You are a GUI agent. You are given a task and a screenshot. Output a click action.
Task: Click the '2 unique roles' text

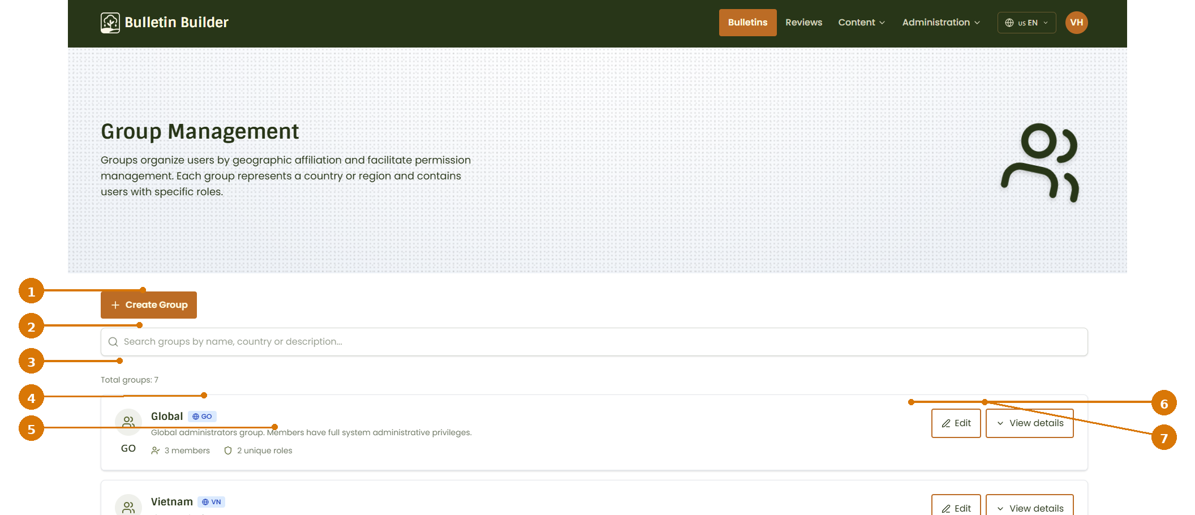(x=265, y=451)
